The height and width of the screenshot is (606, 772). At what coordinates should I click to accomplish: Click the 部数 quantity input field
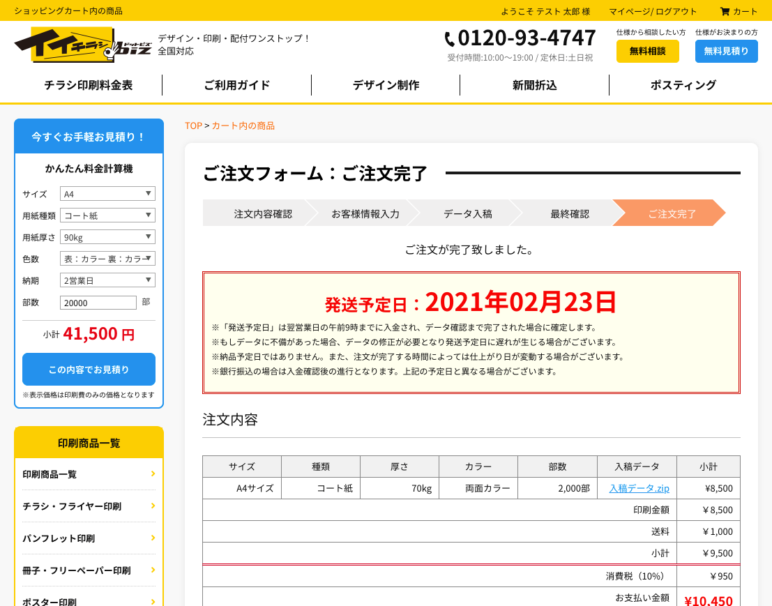(98, 303)
